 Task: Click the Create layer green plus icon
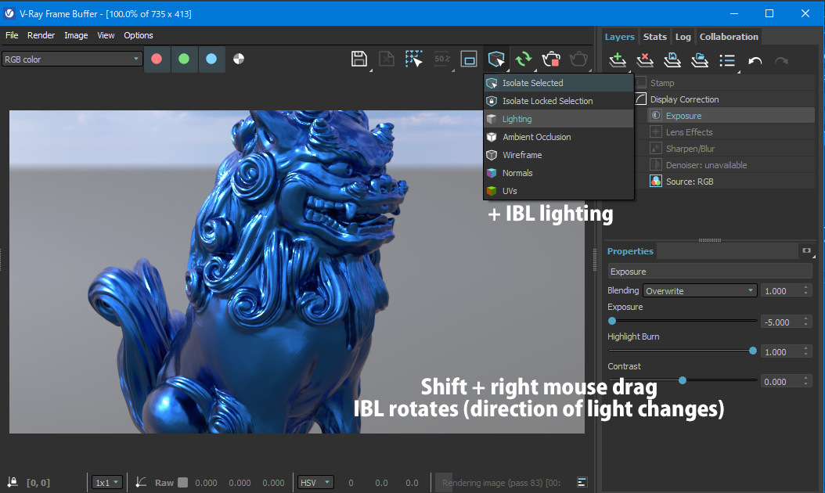pyautogui.click(x=618, y=60)
